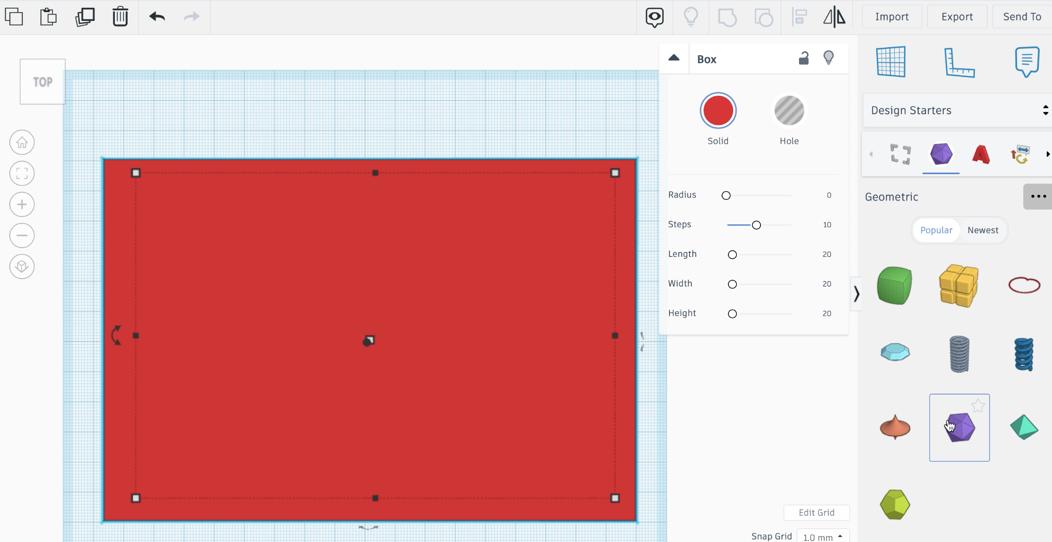Enable the lock icon on Box panel
The height and width of the screenshot is (542, 1052).
tap(804, 58)
